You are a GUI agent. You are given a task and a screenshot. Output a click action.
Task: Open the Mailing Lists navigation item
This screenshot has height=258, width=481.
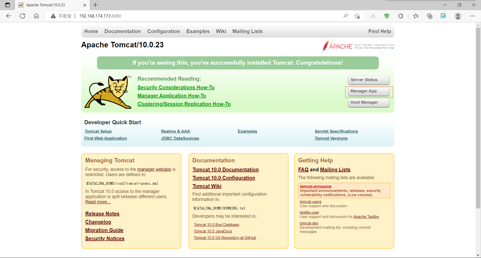point(248,31)
